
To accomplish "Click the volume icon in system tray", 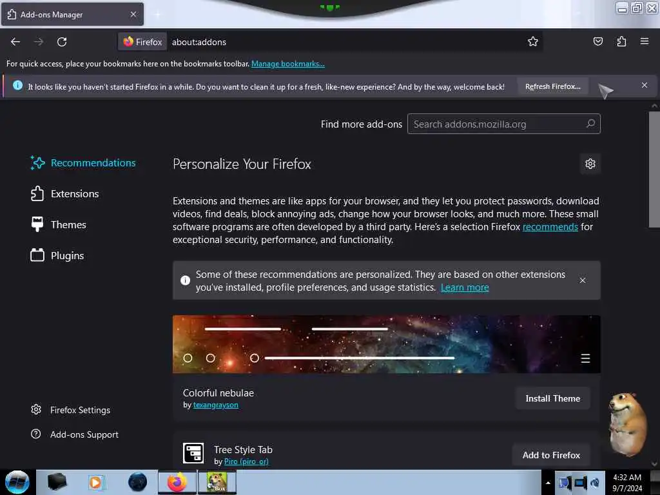I will (595, 483).
